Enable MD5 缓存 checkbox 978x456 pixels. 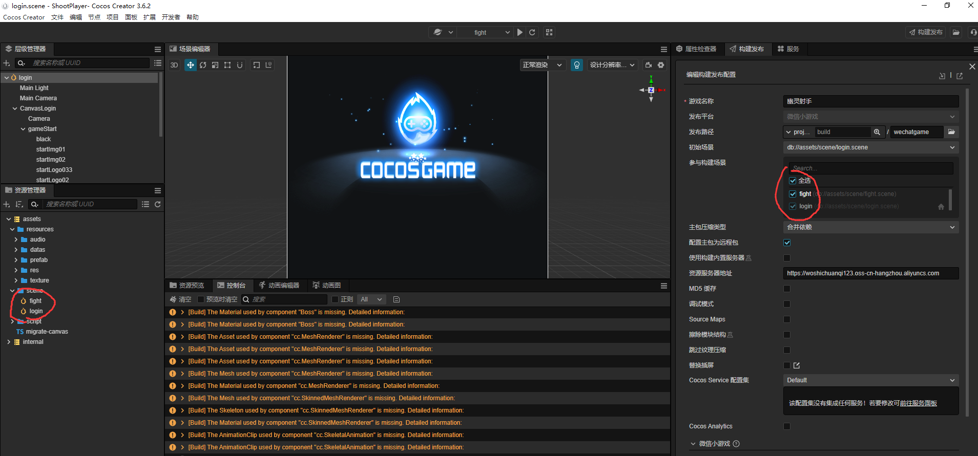787,289
